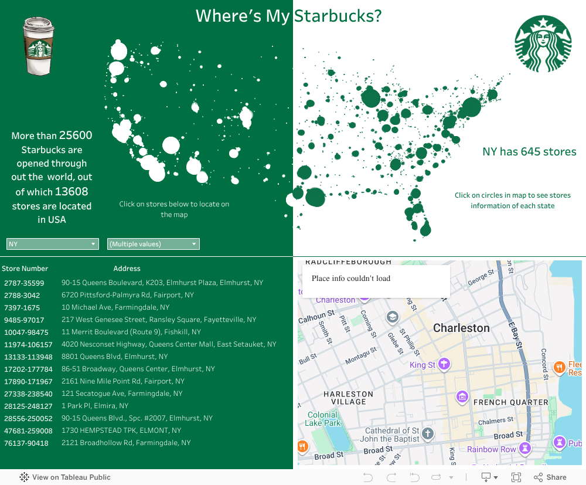Click the Undo arrow in Tableau toolbar

point(368,477)
